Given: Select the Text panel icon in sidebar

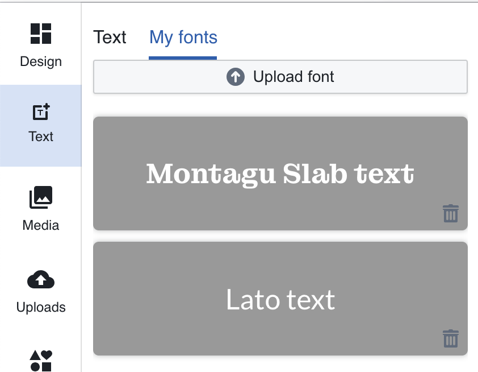Looking at the screenshot, I should [40, 112].
